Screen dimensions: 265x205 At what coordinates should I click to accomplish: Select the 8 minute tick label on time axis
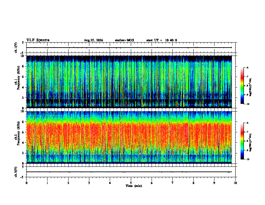[x=193, y=183]
